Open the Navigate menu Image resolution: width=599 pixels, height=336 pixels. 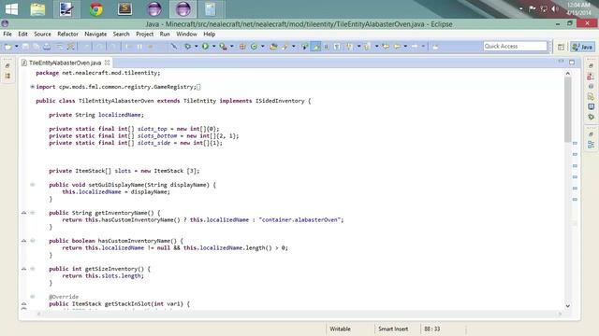[95, 34]
